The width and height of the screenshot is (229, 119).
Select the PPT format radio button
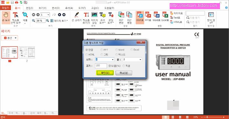pyautogui.click(x=102, y=50)
